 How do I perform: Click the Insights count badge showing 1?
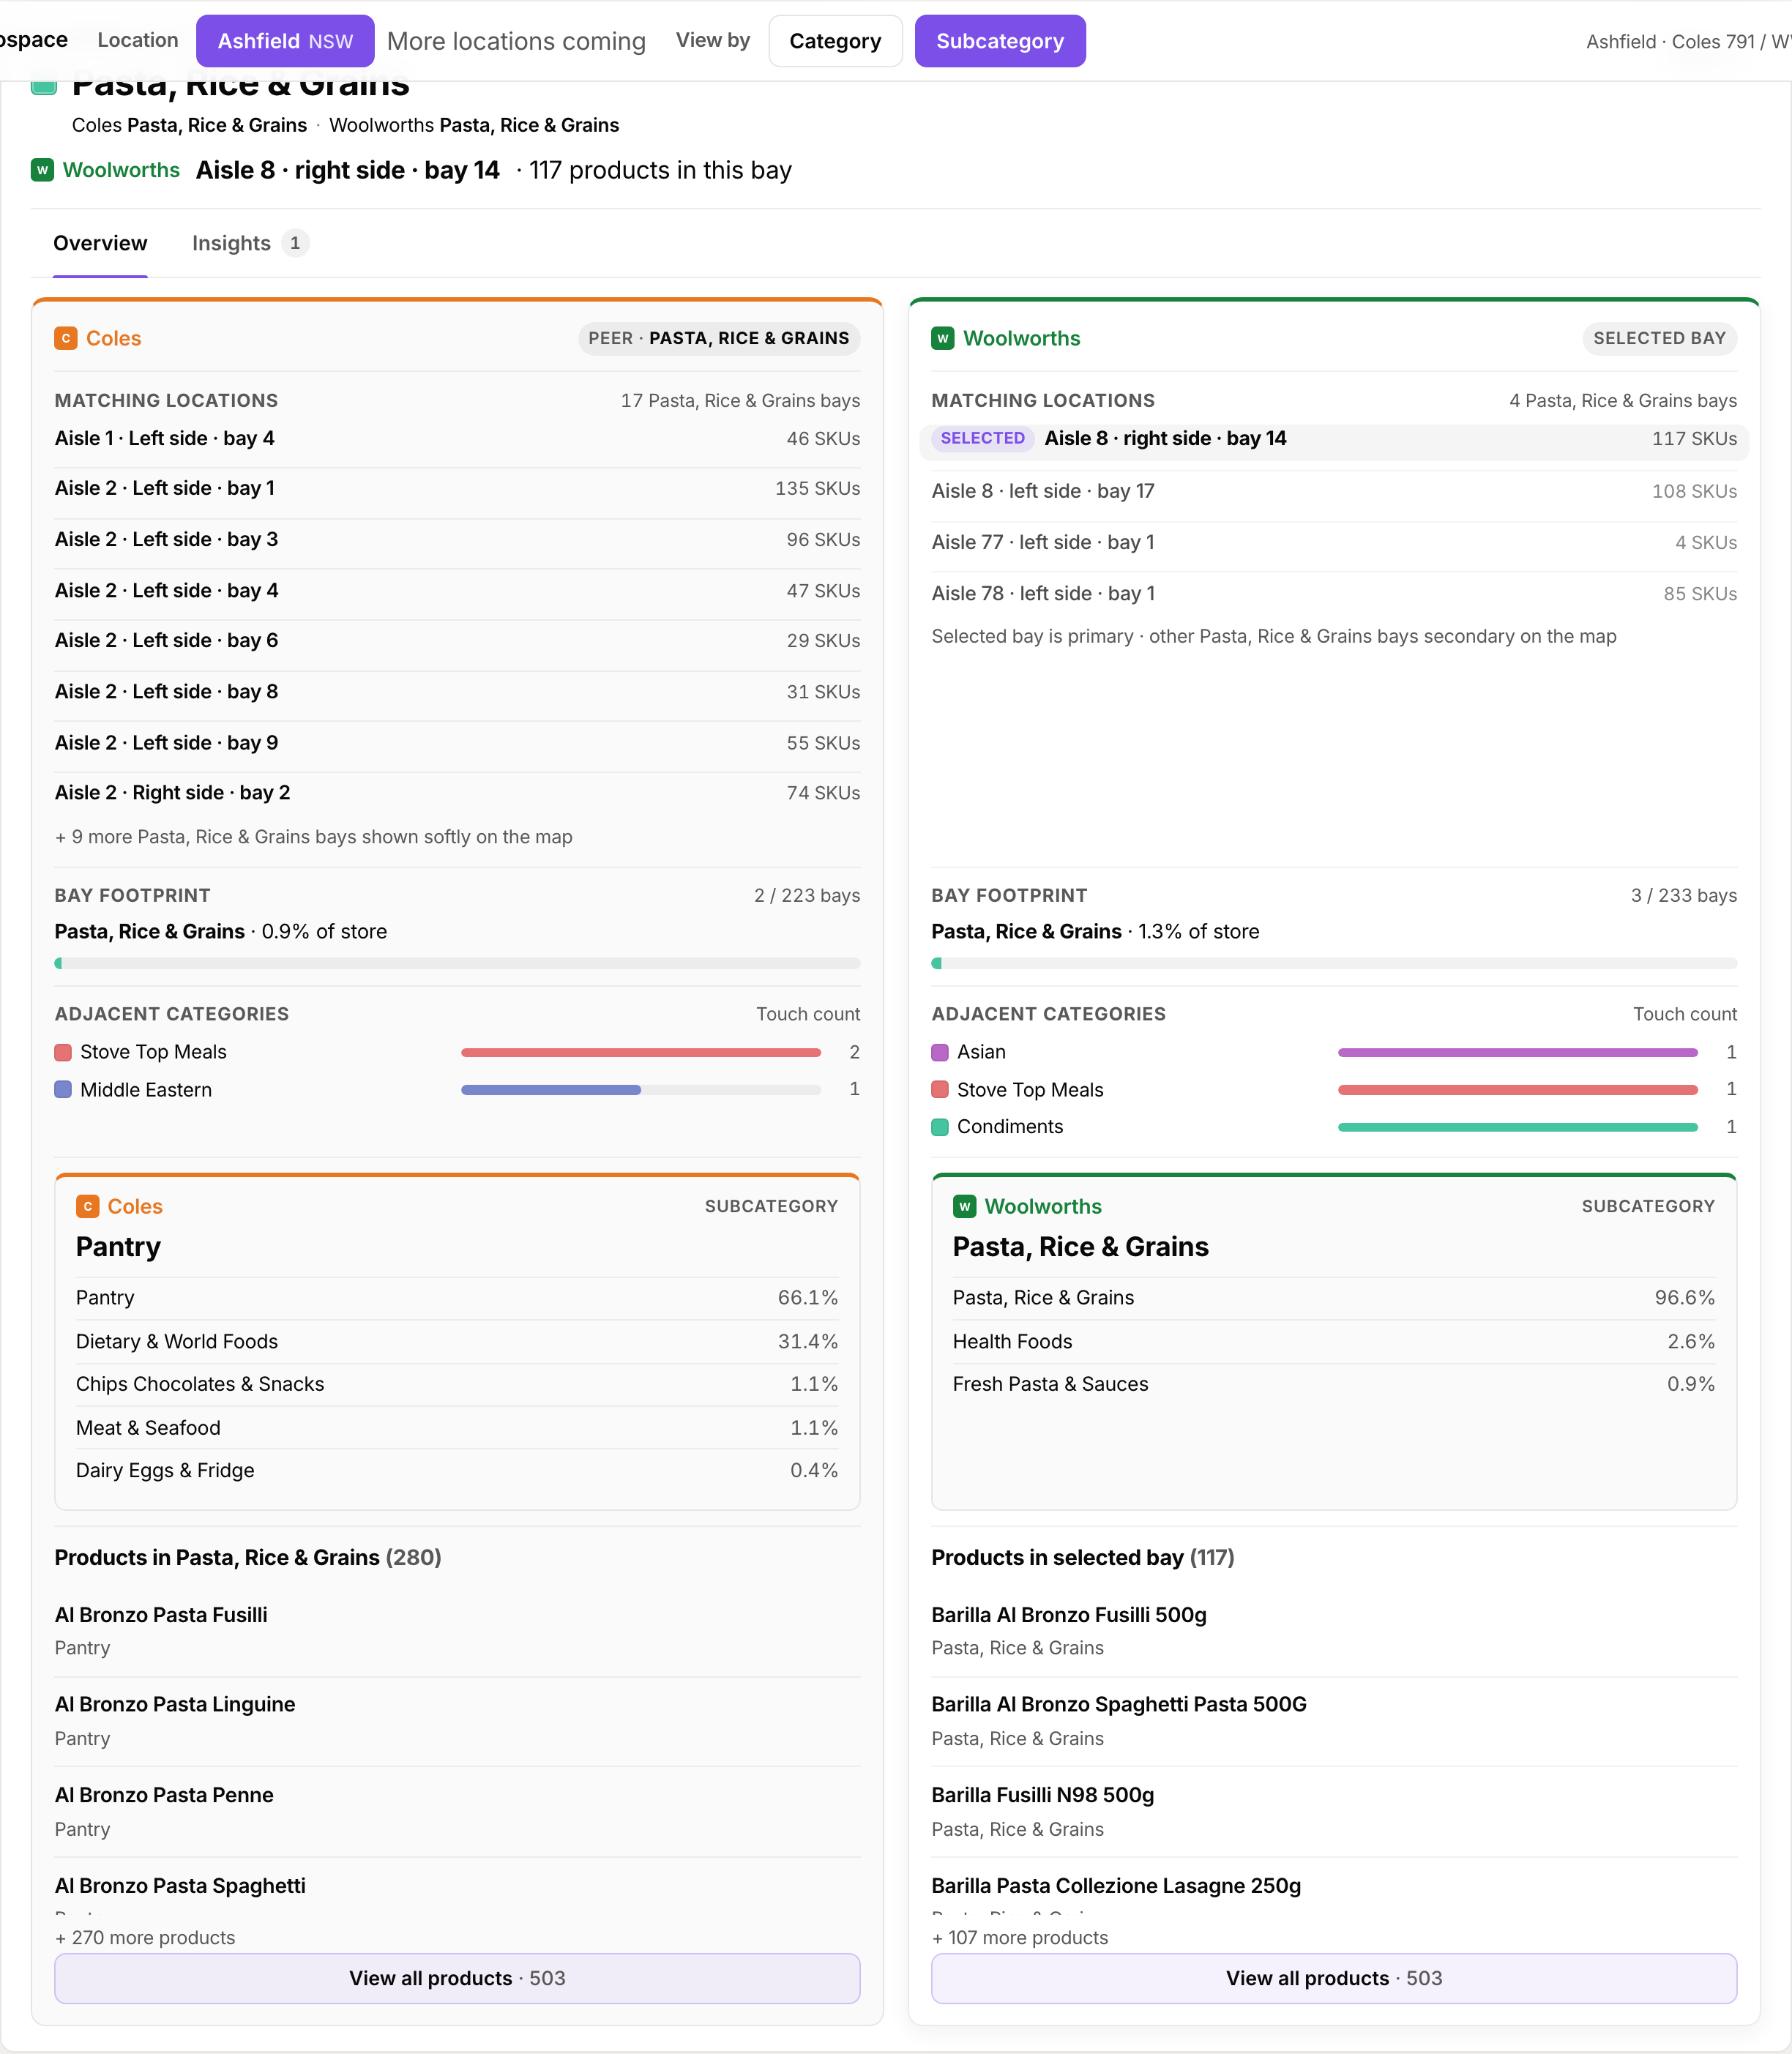click(x=295, y=243)
